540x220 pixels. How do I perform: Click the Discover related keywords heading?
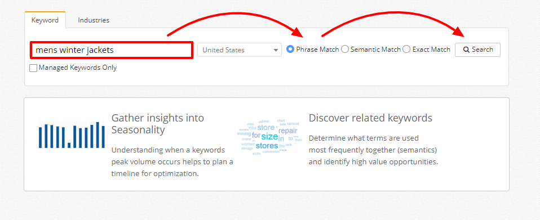[370, 118]
